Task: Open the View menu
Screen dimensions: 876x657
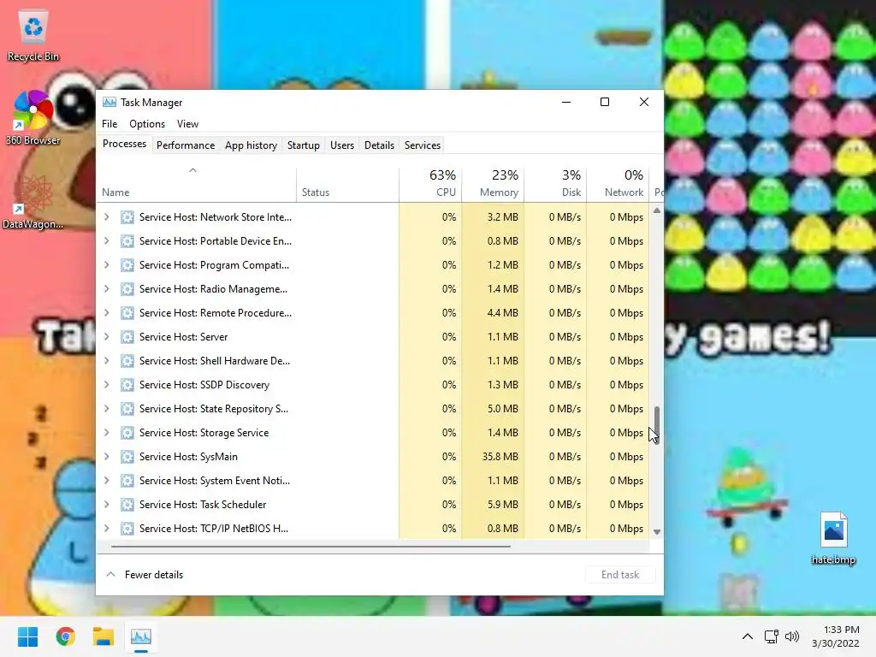Action: [187, 124]
